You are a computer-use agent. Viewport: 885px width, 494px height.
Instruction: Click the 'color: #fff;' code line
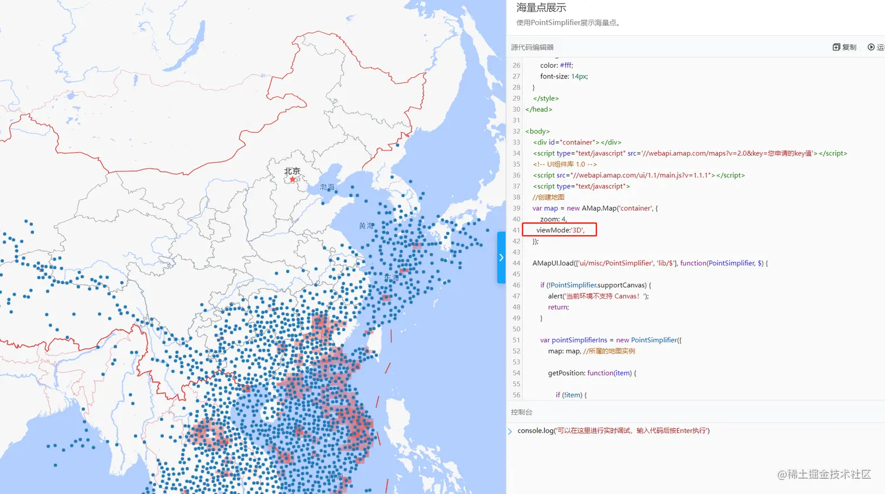pyautogui.click(x=557, y=66)
